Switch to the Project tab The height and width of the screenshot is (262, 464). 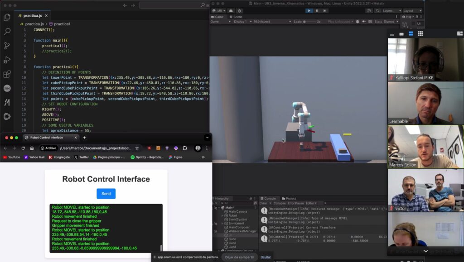pos(289,198)
